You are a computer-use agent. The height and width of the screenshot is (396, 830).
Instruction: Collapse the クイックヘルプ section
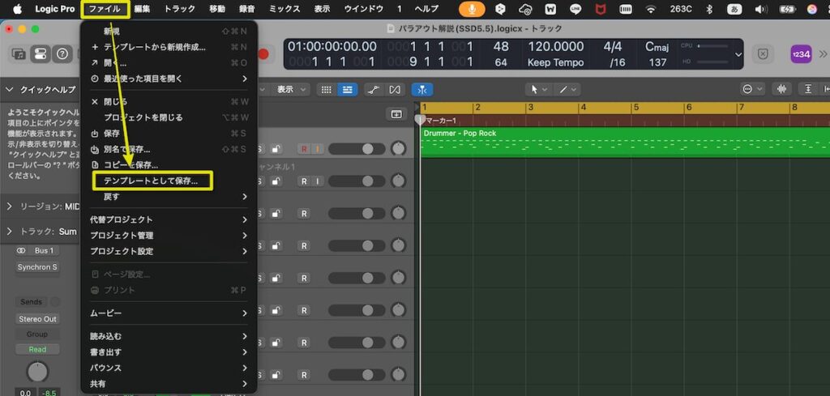(10, 90)
